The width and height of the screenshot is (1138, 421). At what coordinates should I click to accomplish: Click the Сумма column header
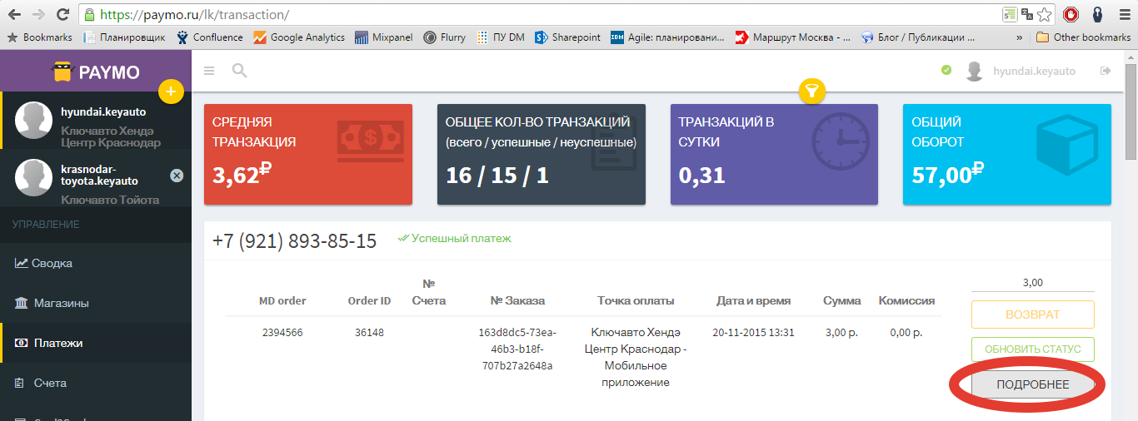pos(842,300)
